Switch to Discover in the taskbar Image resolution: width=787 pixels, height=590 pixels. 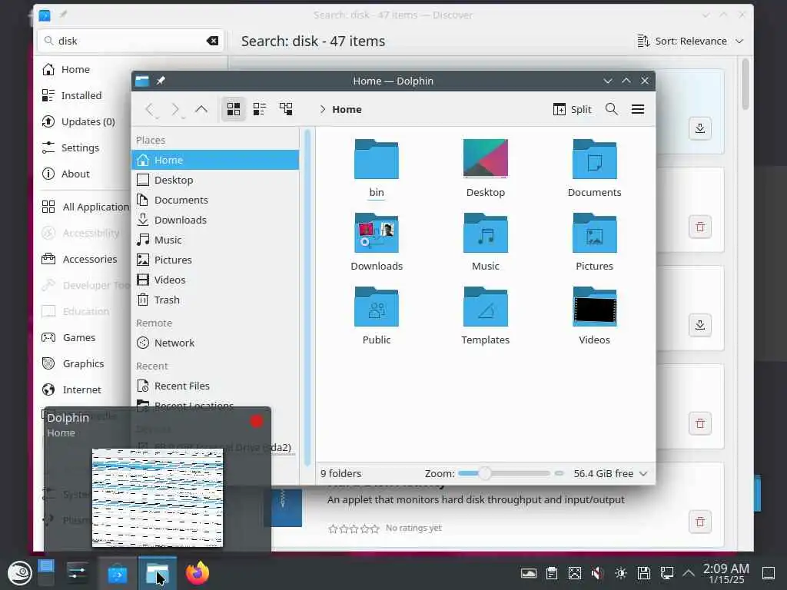(117, 573)
